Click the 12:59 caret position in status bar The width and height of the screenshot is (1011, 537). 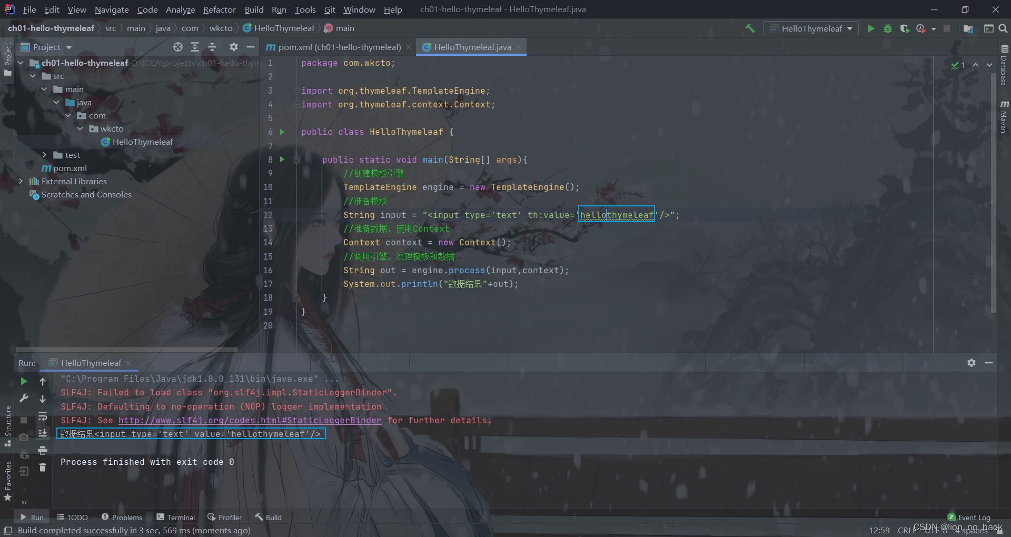[879, 530]
